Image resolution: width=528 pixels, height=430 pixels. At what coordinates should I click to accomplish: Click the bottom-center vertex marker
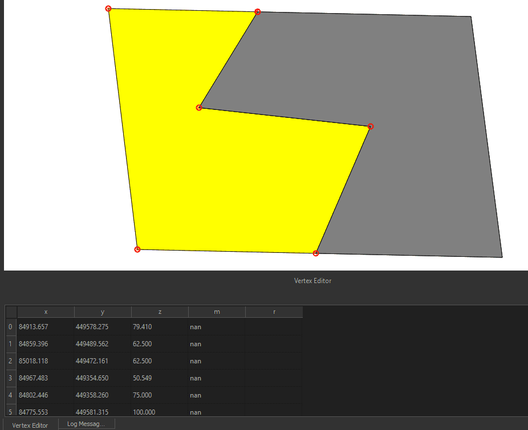point(316,253)
